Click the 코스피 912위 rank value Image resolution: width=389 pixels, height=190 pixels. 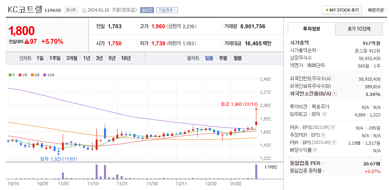click(368, 50)
